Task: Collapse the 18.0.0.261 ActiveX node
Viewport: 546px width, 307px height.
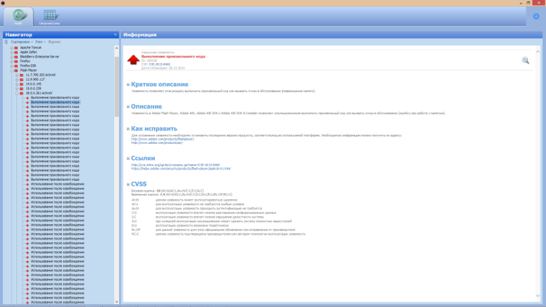Action: coord(17,93)
